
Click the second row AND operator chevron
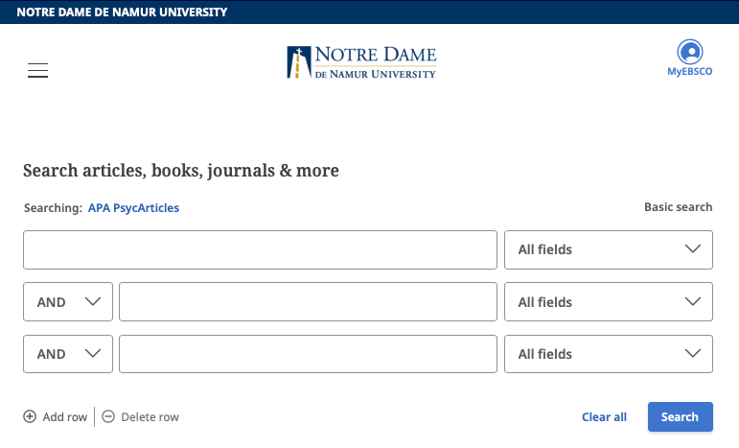(93, 301)
